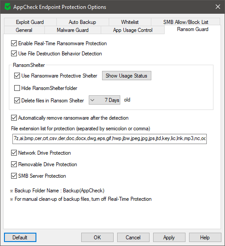Uncheck Automatically remove ransomware after detection
The height and width of the screenshot is (246, 225).
coord(14,118)
